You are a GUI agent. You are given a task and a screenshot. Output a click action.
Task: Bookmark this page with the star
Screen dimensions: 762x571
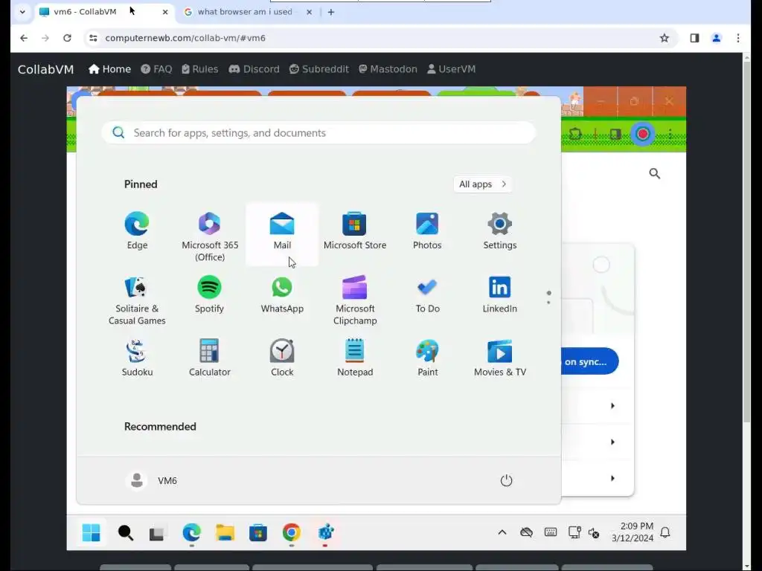665,38
